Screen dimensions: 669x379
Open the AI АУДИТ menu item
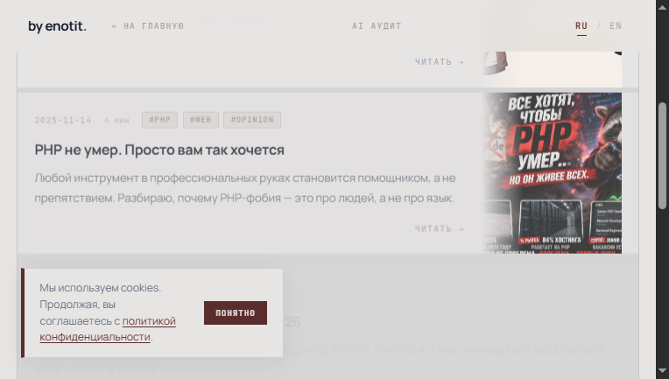coord(377,26)
